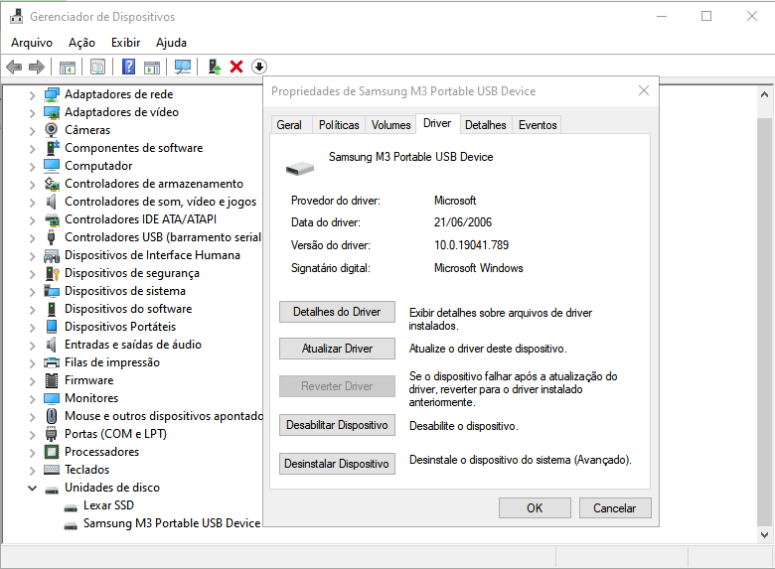Expand Entradas e saídas de áudio node
This screenshot has width=775, height=569.
(32, 345)
